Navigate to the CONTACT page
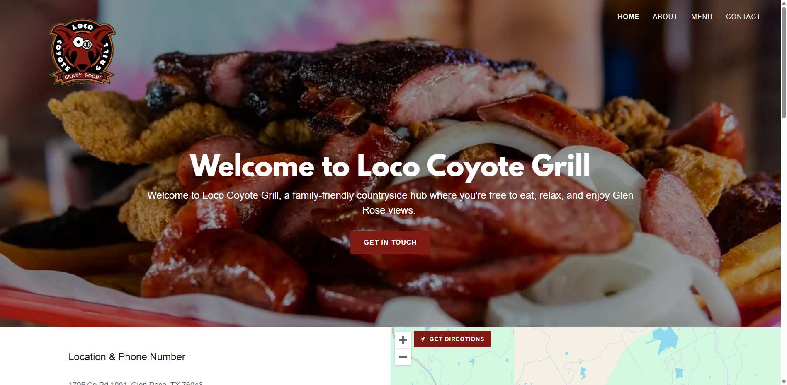The image size is (787, 385). (743, 17)
